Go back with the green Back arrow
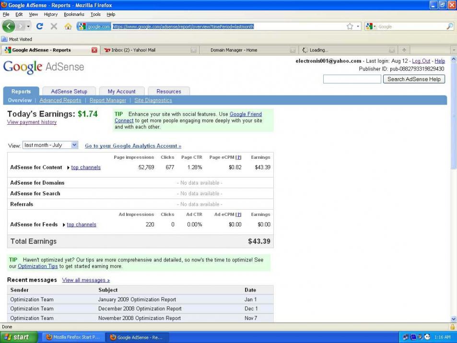457x343 pixels. pos(9,26)
